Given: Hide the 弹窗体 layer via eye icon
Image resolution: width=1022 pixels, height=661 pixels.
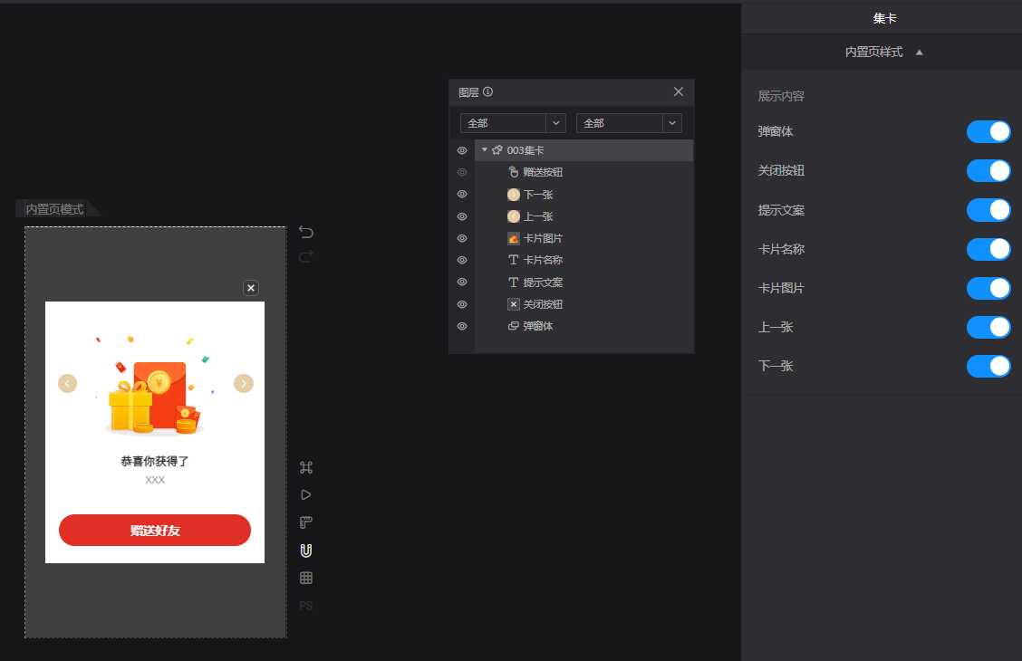Looking at the screenshot, I should [x=462, y=326].
